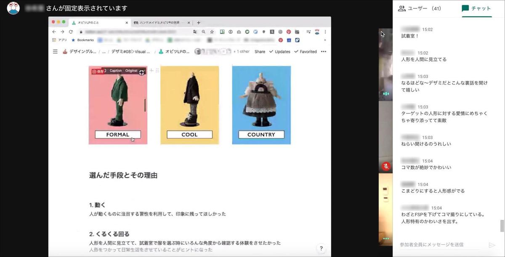Click the help question mark button in the document
This screenshot has width=505, height=257.
pos(322,248)
